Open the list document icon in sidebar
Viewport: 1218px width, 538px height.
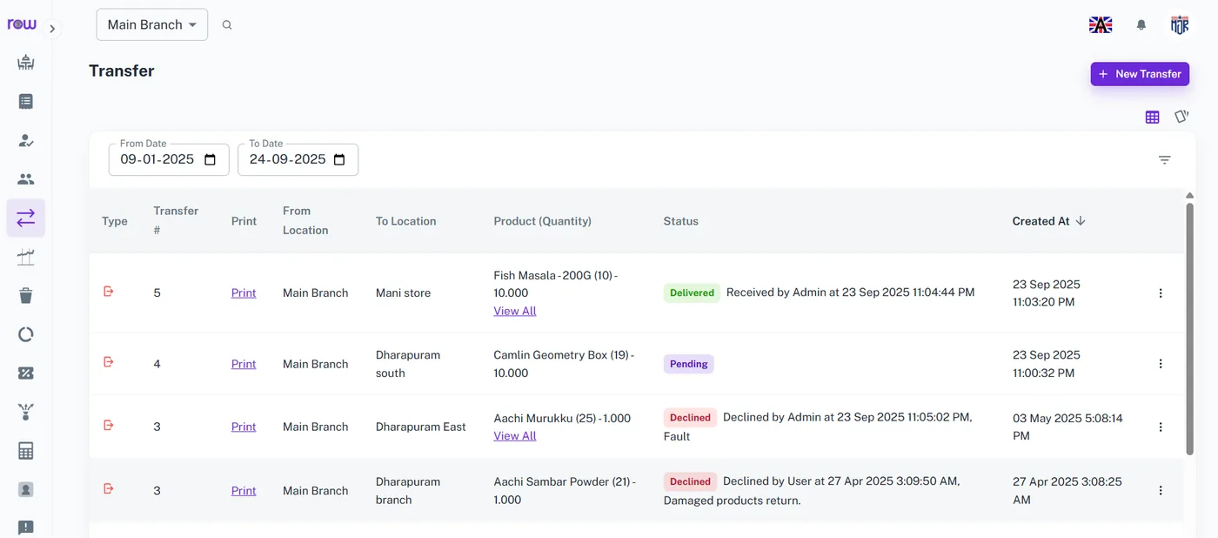pos(26,102)
